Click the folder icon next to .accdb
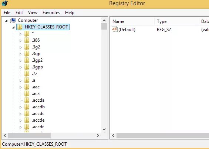This screenshot has width=209, height=149. [27, 107]
